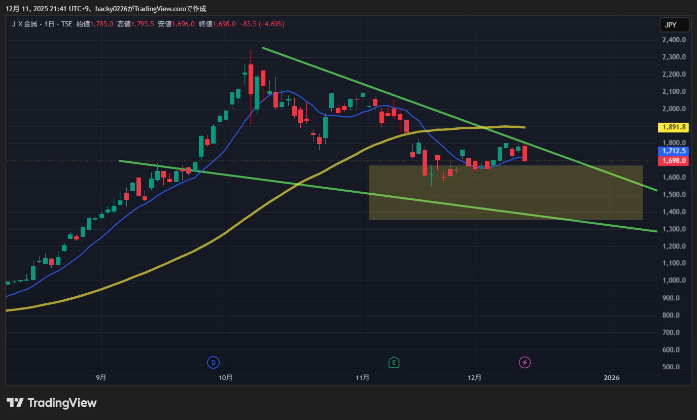Screen dimensions: 697x420
Task: Click the 2026 label on the time axis
Action: pyautogui.click(x=612, y=377)
